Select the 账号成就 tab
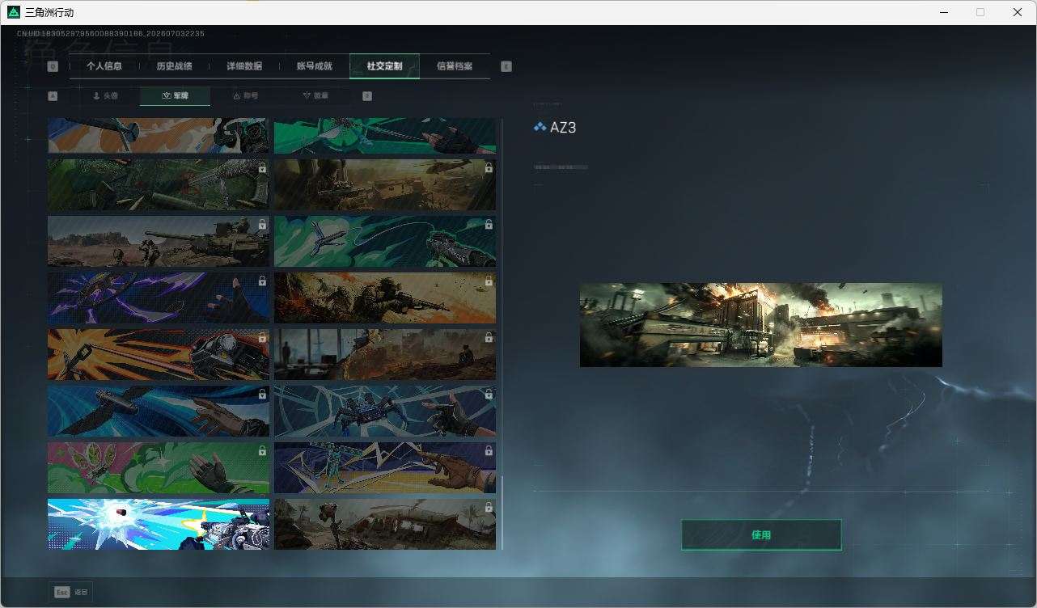Image resolution: width=1037 pixels, height=608 pixels. coord(315,66)
